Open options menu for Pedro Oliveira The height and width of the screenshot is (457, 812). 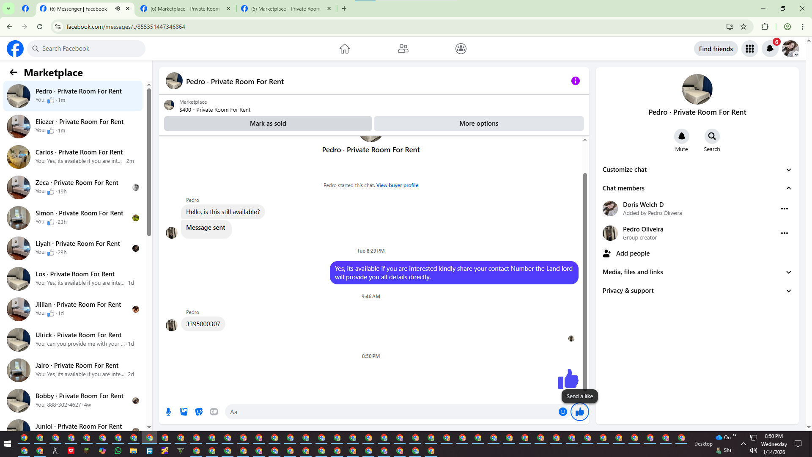click(x=784, y=233)
